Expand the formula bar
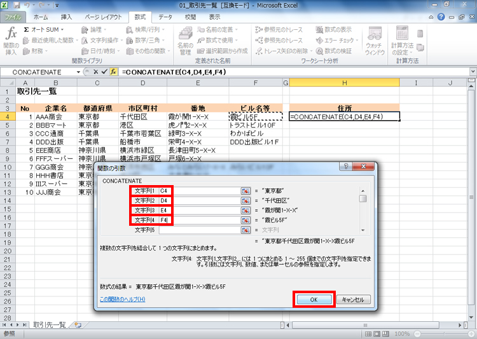 coord(473,72)
